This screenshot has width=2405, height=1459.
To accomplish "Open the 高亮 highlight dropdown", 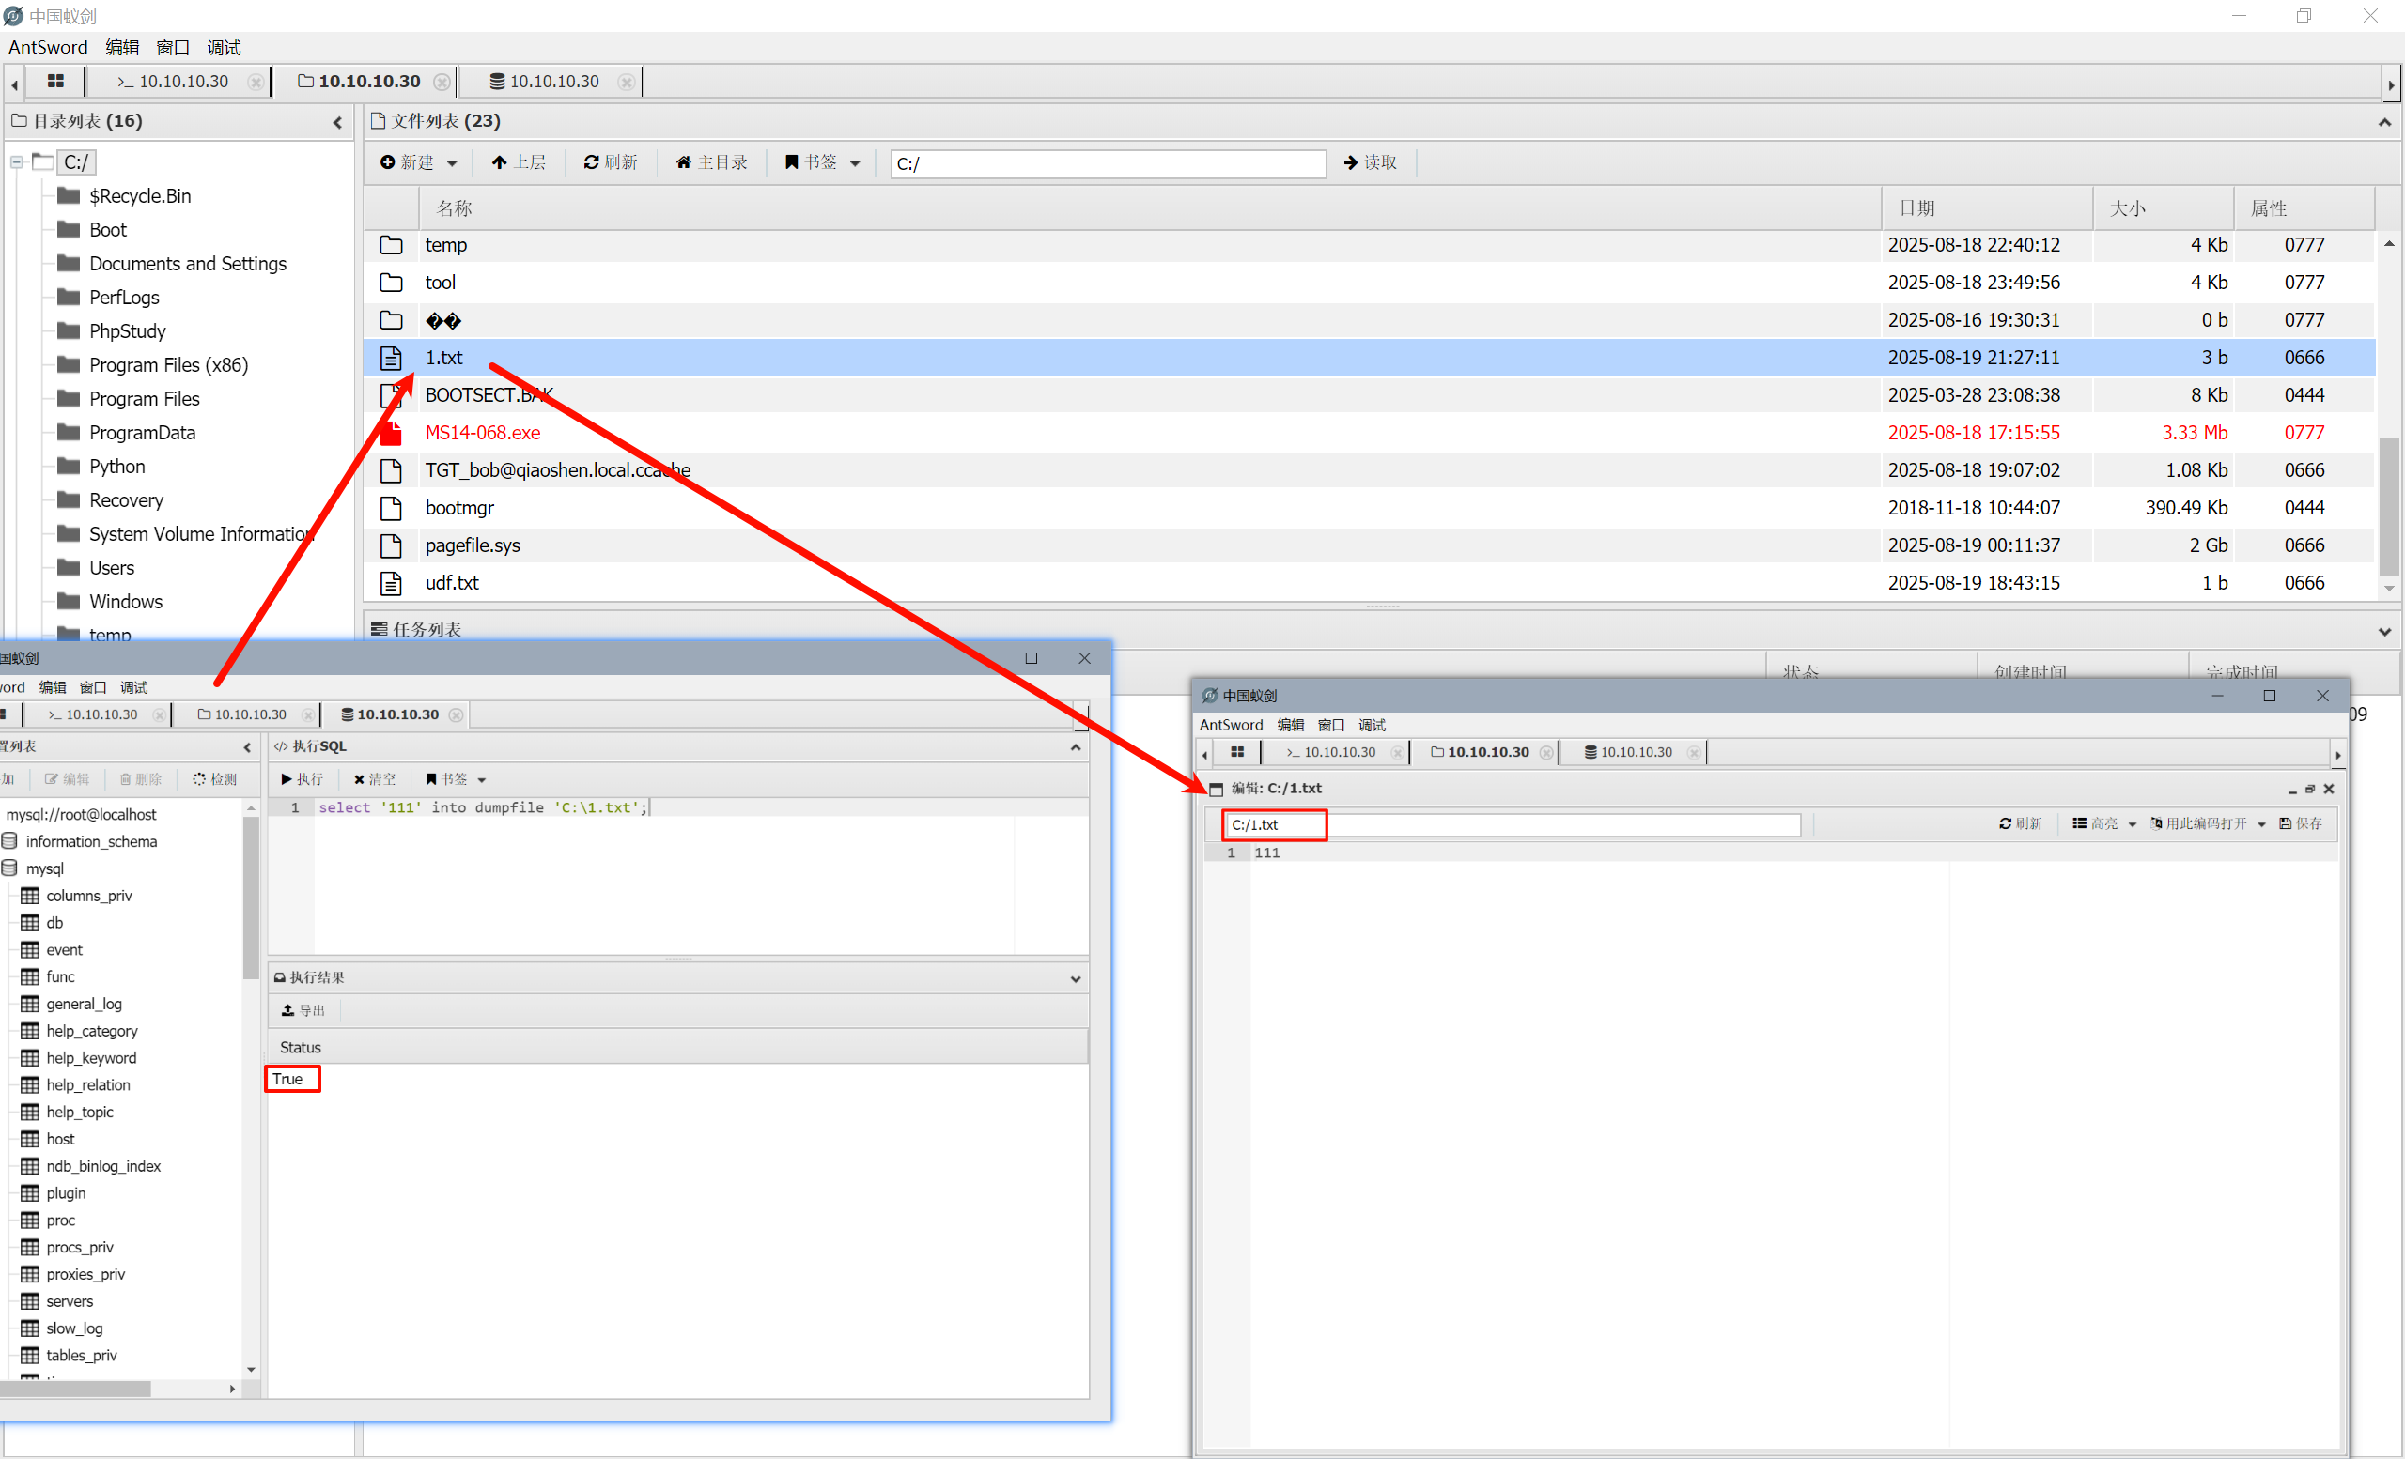I will [2103, 823].
